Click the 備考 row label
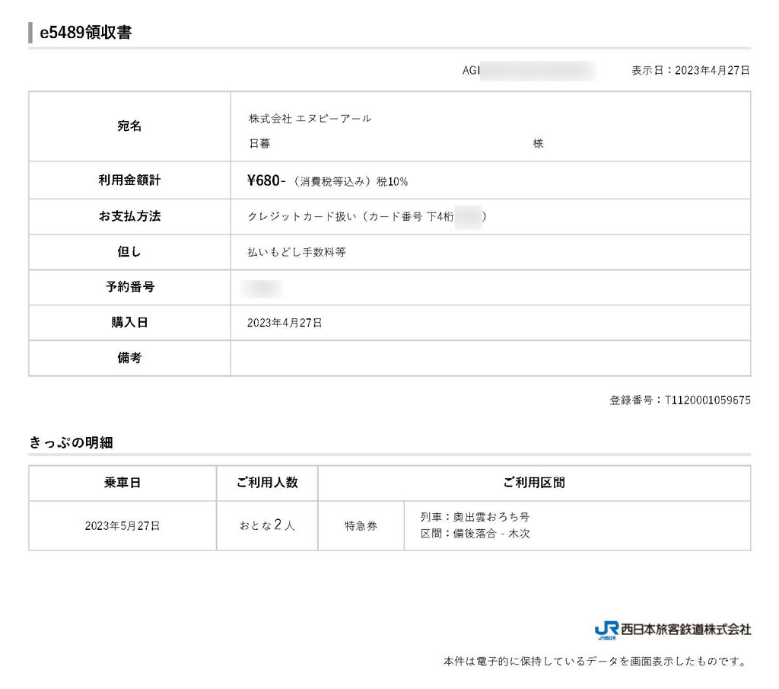This screenshot has height=689, width=779. click(x=129, y=357)
